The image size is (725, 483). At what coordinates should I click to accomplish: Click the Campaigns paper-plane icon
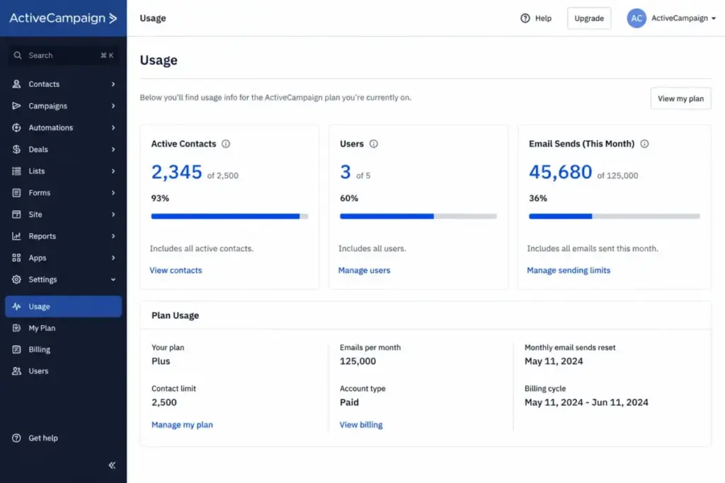tap(17, 106)
